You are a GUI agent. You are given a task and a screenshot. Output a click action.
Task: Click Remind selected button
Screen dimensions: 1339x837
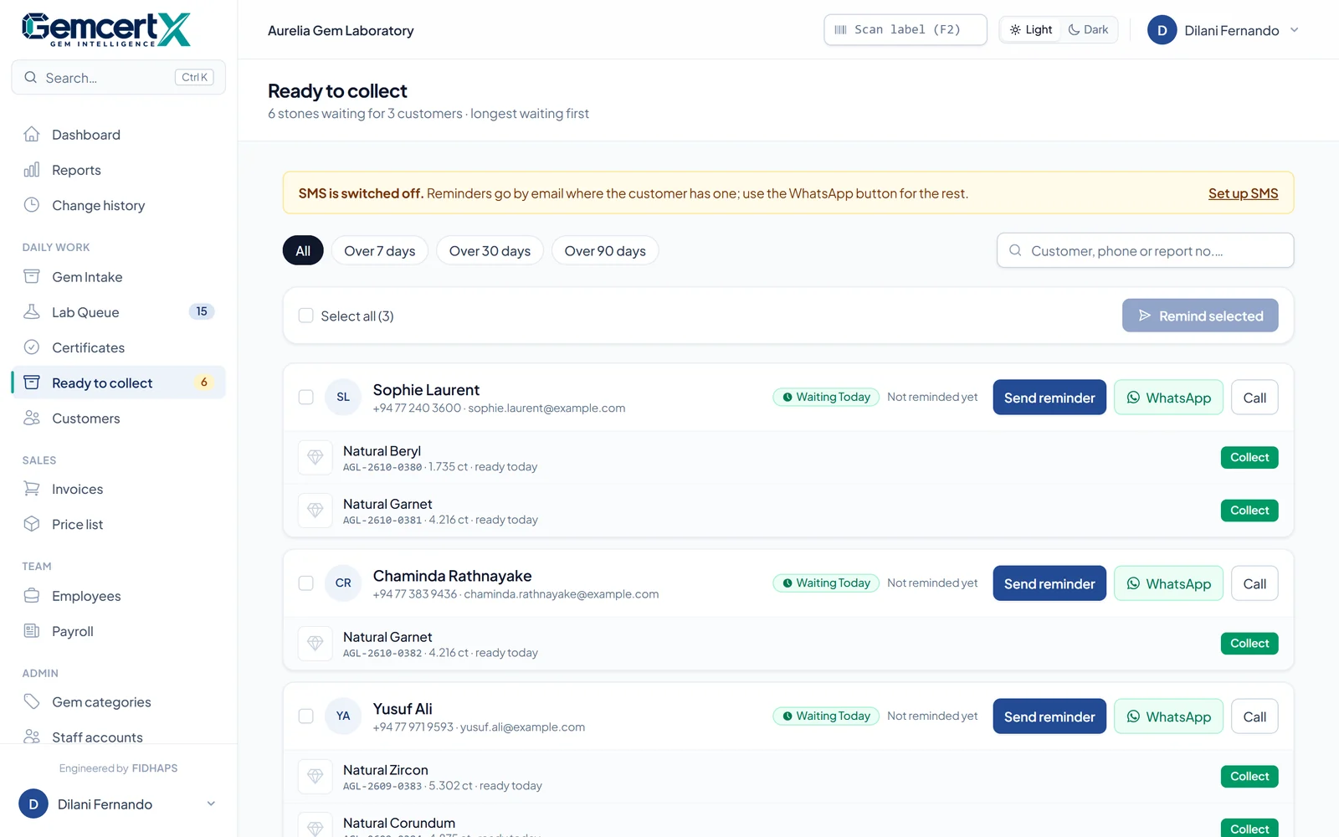(x=1200, y=316)
